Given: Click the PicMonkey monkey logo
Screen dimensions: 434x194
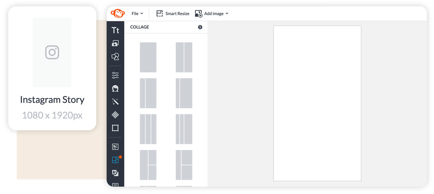Looking at the screenshot, I should [118, 13].
